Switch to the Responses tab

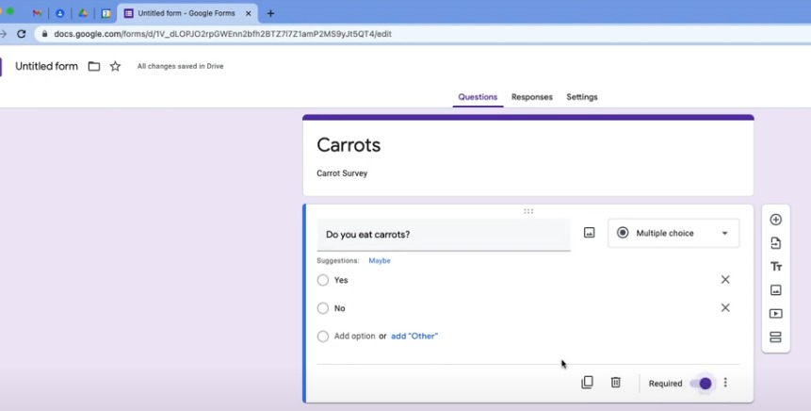click(x=531, y=97)
